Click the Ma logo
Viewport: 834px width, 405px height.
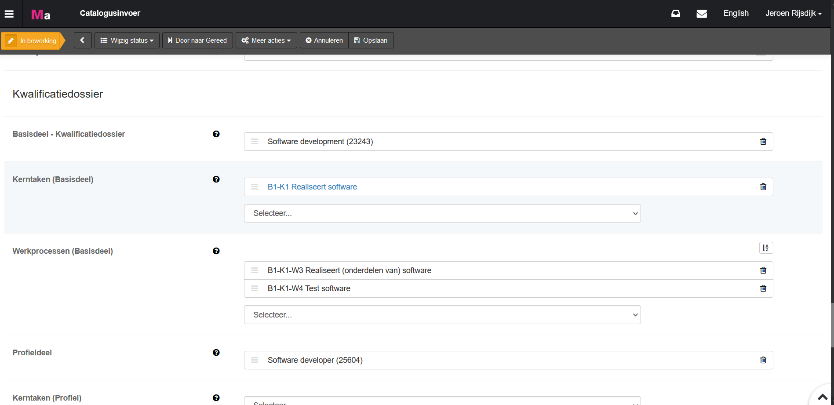tap(40, 15)
